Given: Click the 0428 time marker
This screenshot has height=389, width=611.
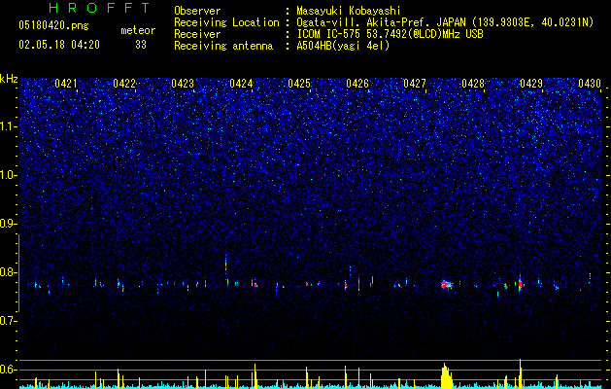Looking at the screenshot, I should pos(473,84).
